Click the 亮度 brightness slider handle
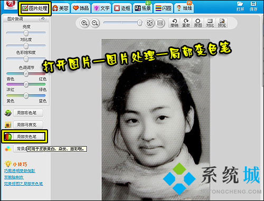Image resolution: width=264 pixels, height=201 pixels. point(26,33)
